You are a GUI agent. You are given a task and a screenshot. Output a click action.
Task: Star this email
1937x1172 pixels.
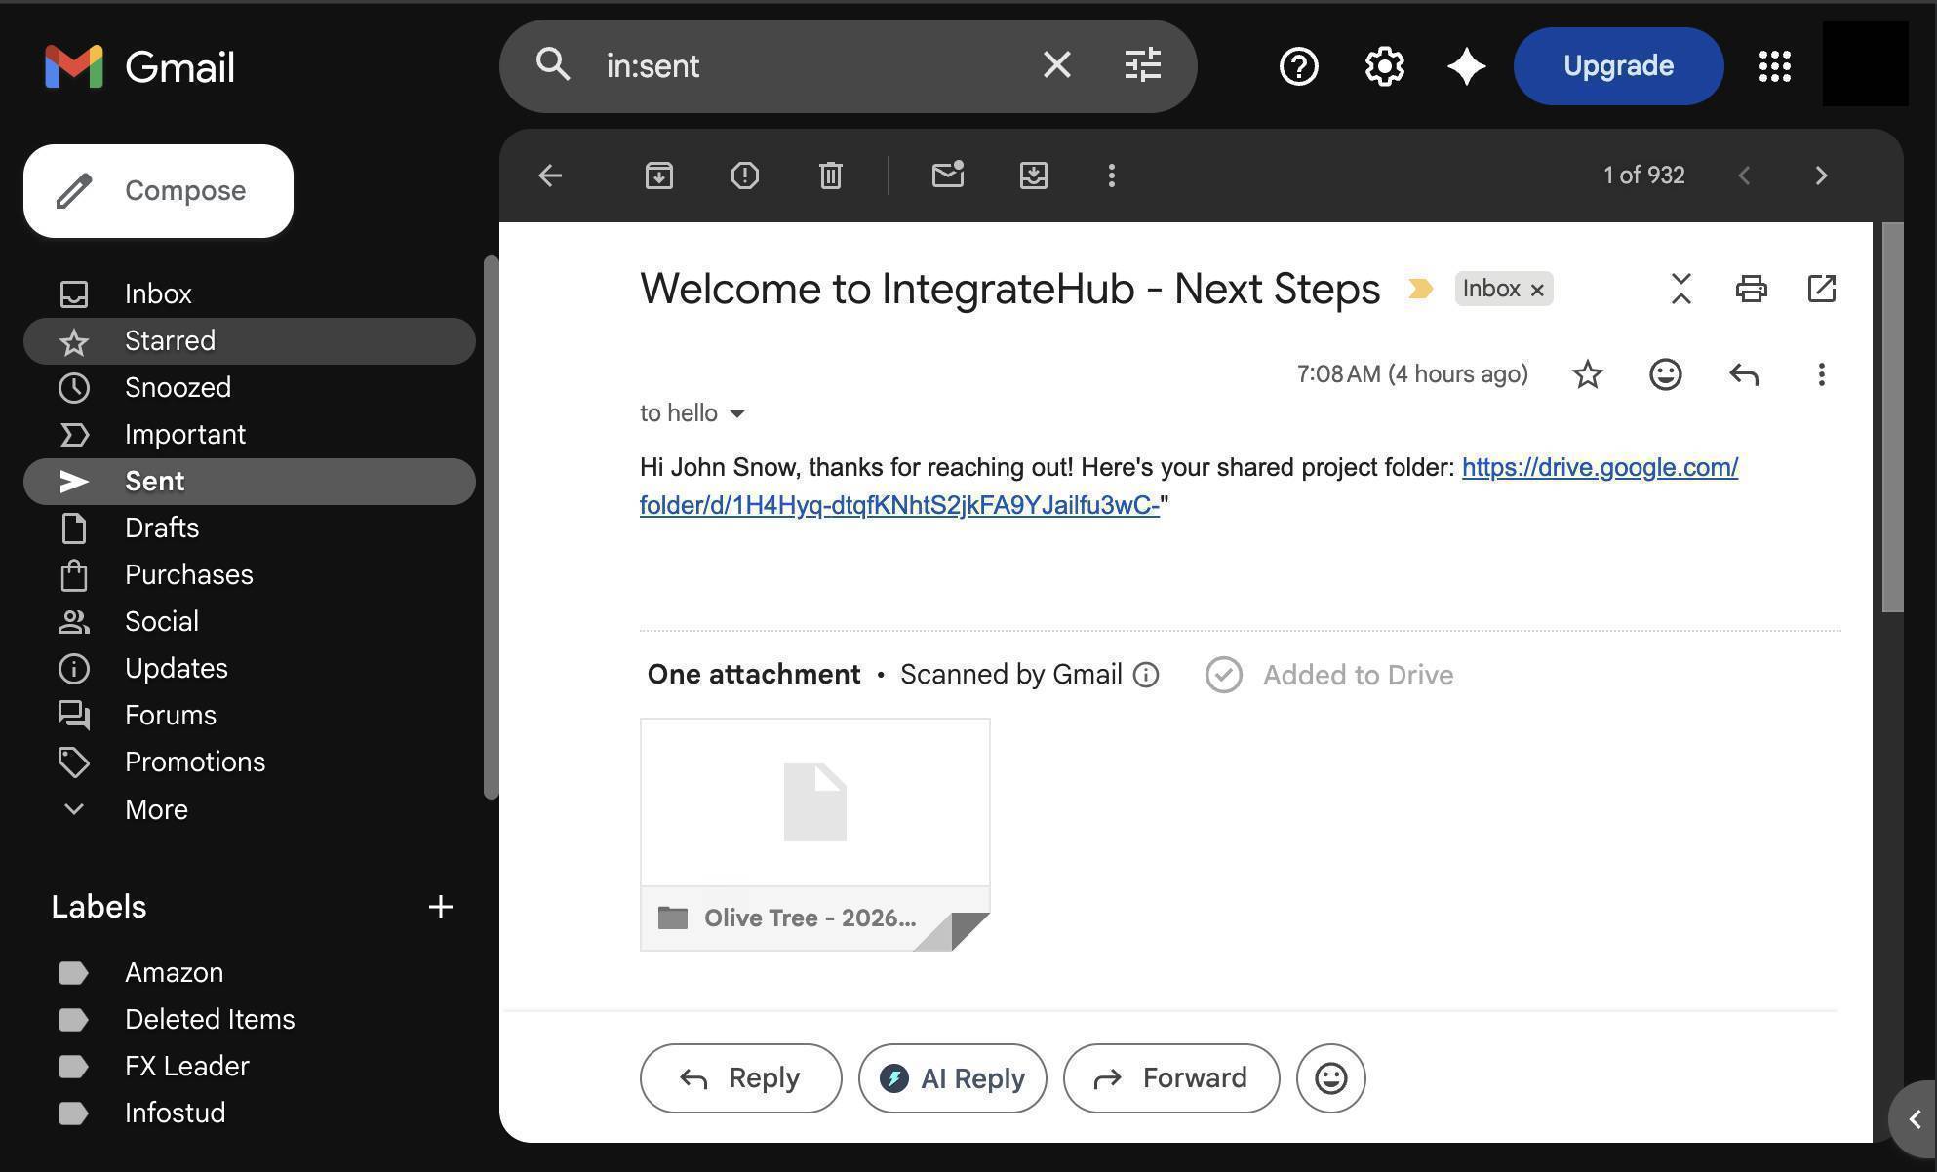click(x=1587, y=373)
